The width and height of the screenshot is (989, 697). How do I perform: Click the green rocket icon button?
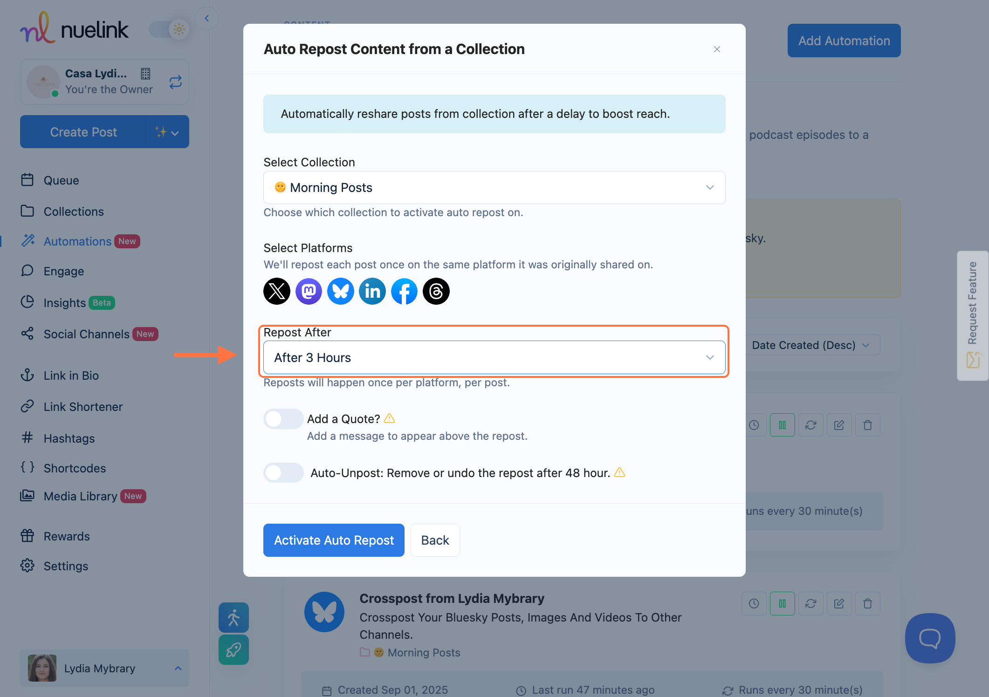click(234, 649)
